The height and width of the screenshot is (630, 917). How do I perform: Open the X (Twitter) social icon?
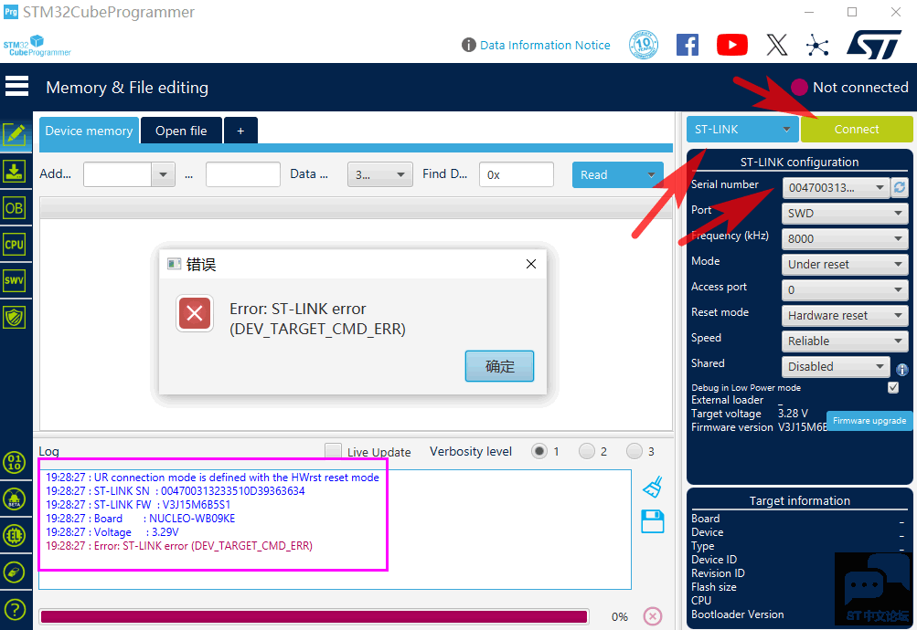click(776, 45)
